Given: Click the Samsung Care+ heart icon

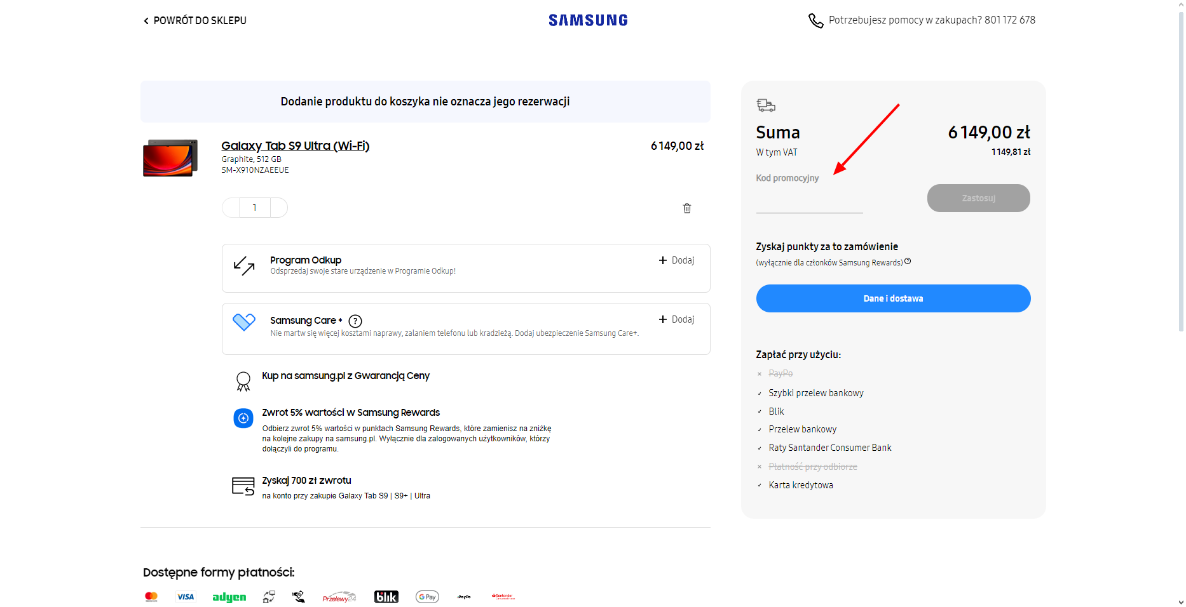Looking at the screenshot, I should pyautogui.click(x=244, y=322).
